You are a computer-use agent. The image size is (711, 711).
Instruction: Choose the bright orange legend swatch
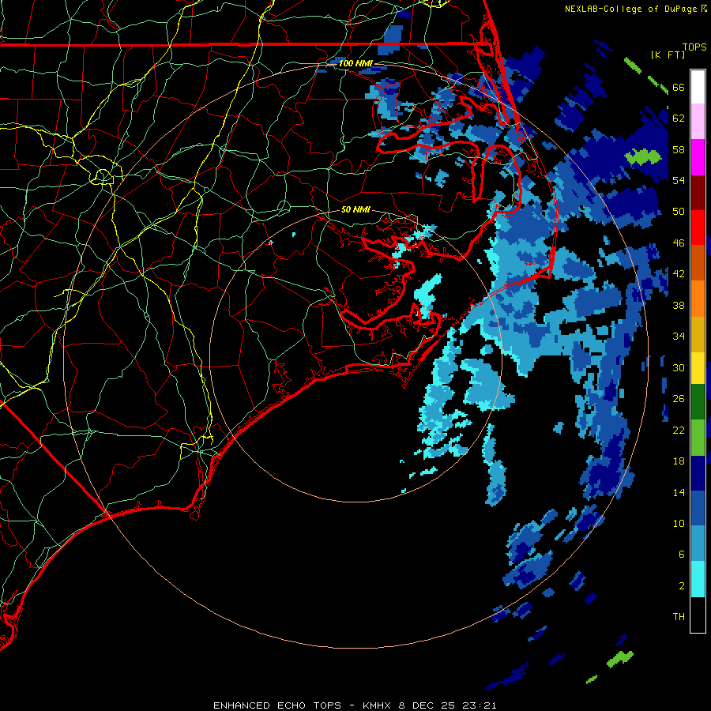coord(698,299)
